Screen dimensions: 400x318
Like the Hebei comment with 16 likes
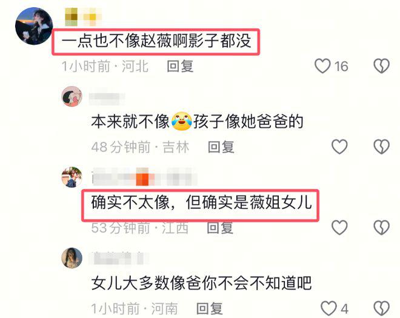[x=322, y=66]
